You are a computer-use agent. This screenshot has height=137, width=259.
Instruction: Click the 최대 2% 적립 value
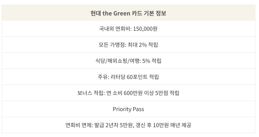tap(143, 45)
